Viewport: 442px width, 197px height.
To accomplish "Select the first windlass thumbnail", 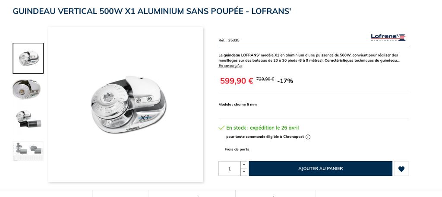I will coord(28,58).
